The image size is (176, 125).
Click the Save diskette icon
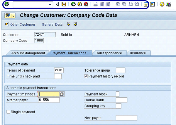point(64,4)
